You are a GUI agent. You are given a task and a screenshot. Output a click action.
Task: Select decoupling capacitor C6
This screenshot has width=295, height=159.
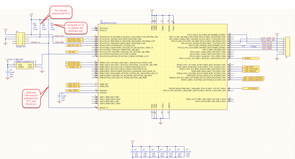[176, 152]
